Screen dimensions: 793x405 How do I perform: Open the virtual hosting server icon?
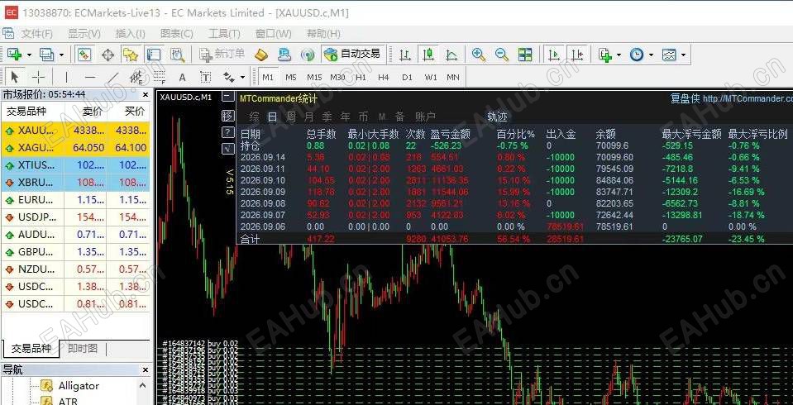point(284,55)
